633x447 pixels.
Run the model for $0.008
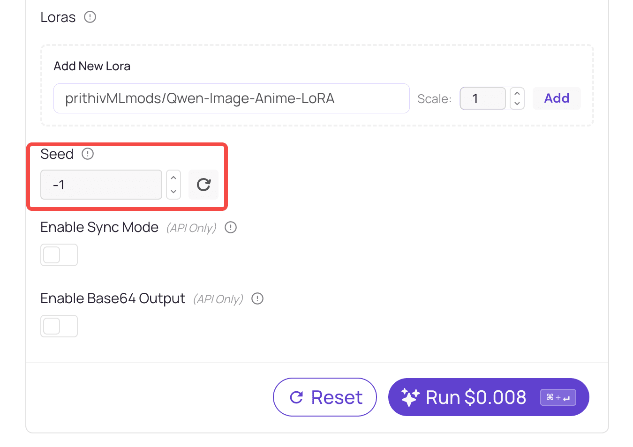(x=475, y=397)
